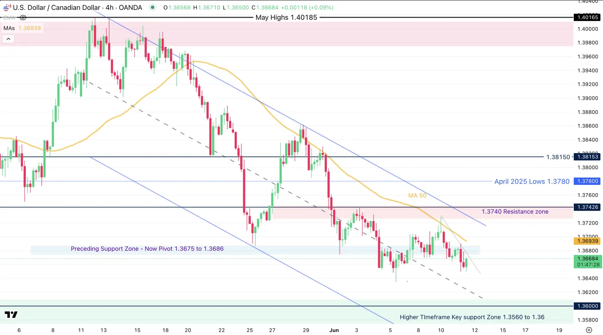Click the orange 1.36939 value beside MAs legend

(30, 28)
